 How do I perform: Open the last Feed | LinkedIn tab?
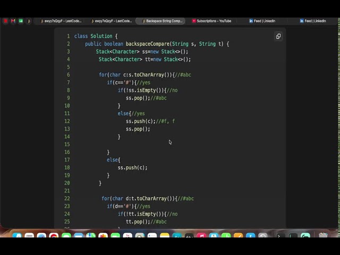pyautogui.click(x=313, y=21)
